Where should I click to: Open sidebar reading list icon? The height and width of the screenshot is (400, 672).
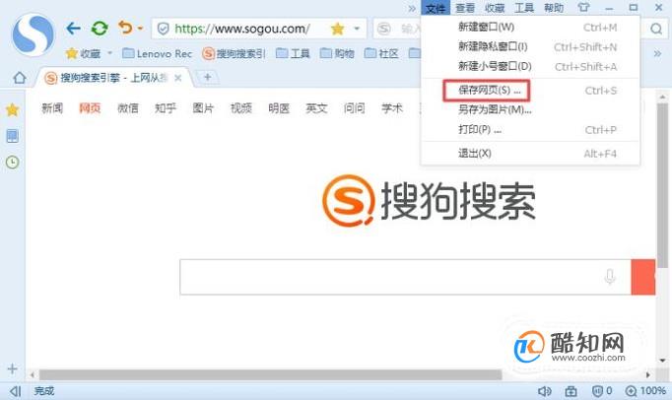click(13, 136)
